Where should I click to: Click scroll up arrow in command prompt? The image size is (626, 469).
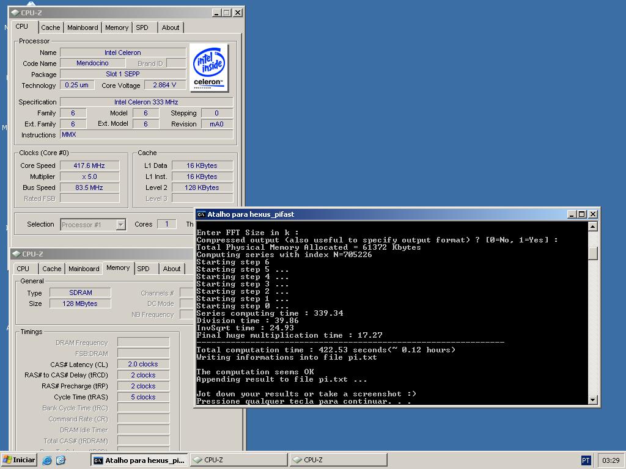[x=593, y=227]
